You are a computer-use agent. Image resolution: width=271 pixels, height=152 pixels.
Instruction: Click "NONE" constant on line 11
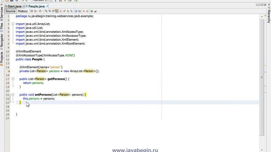(69, 55)
